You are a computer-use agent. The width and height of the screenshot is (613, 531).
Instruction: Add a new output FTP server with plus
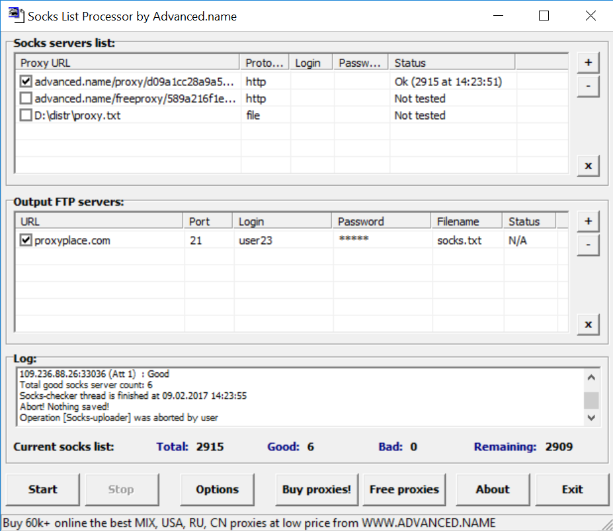pos(588,222)
